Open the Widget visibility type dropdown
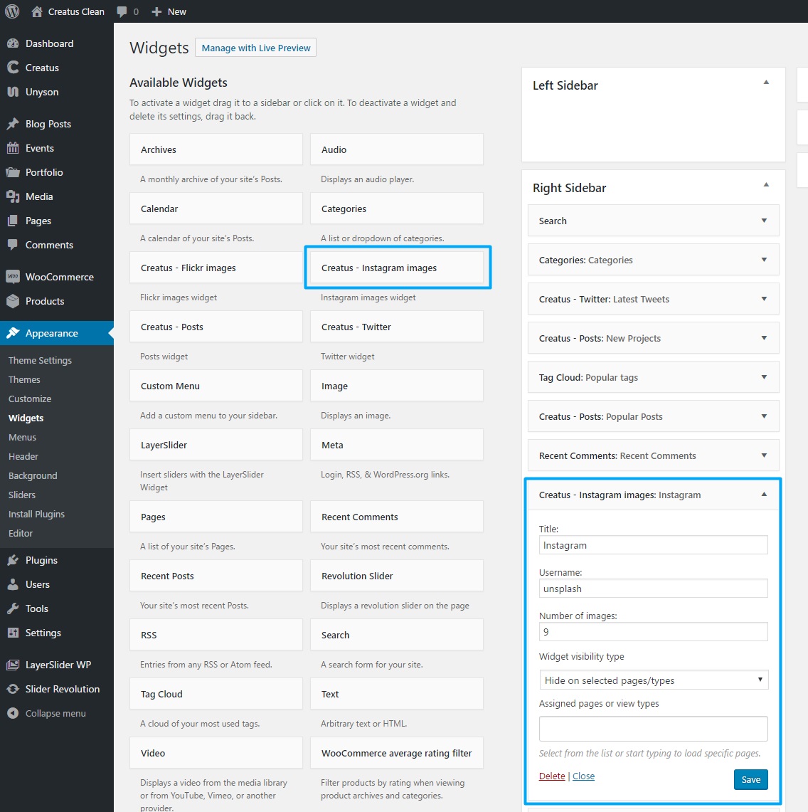The height and width of the screenshot is (812, 808). pos(653,680)
